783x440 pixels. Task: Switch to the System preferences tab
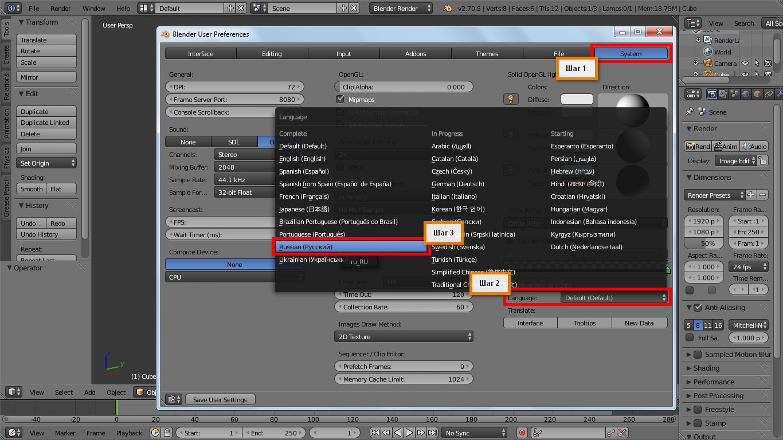[631, 53]
